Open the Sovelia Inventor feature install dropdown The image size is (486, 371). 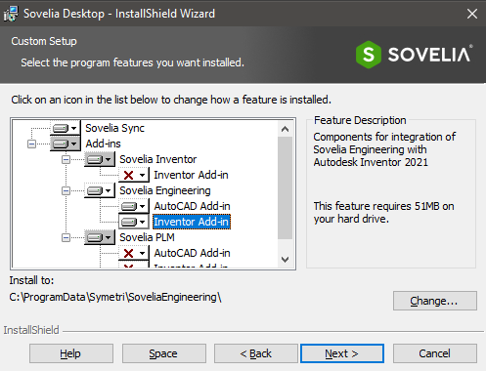click(100, 159)
